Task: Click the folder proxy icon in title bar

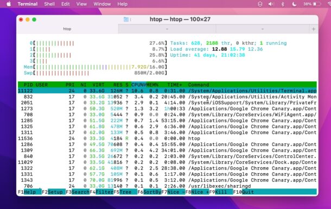Action: [126, 19]
